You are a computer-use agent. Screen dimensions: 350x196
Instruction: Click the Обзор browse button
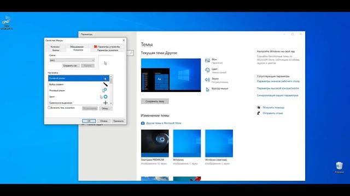106,108
